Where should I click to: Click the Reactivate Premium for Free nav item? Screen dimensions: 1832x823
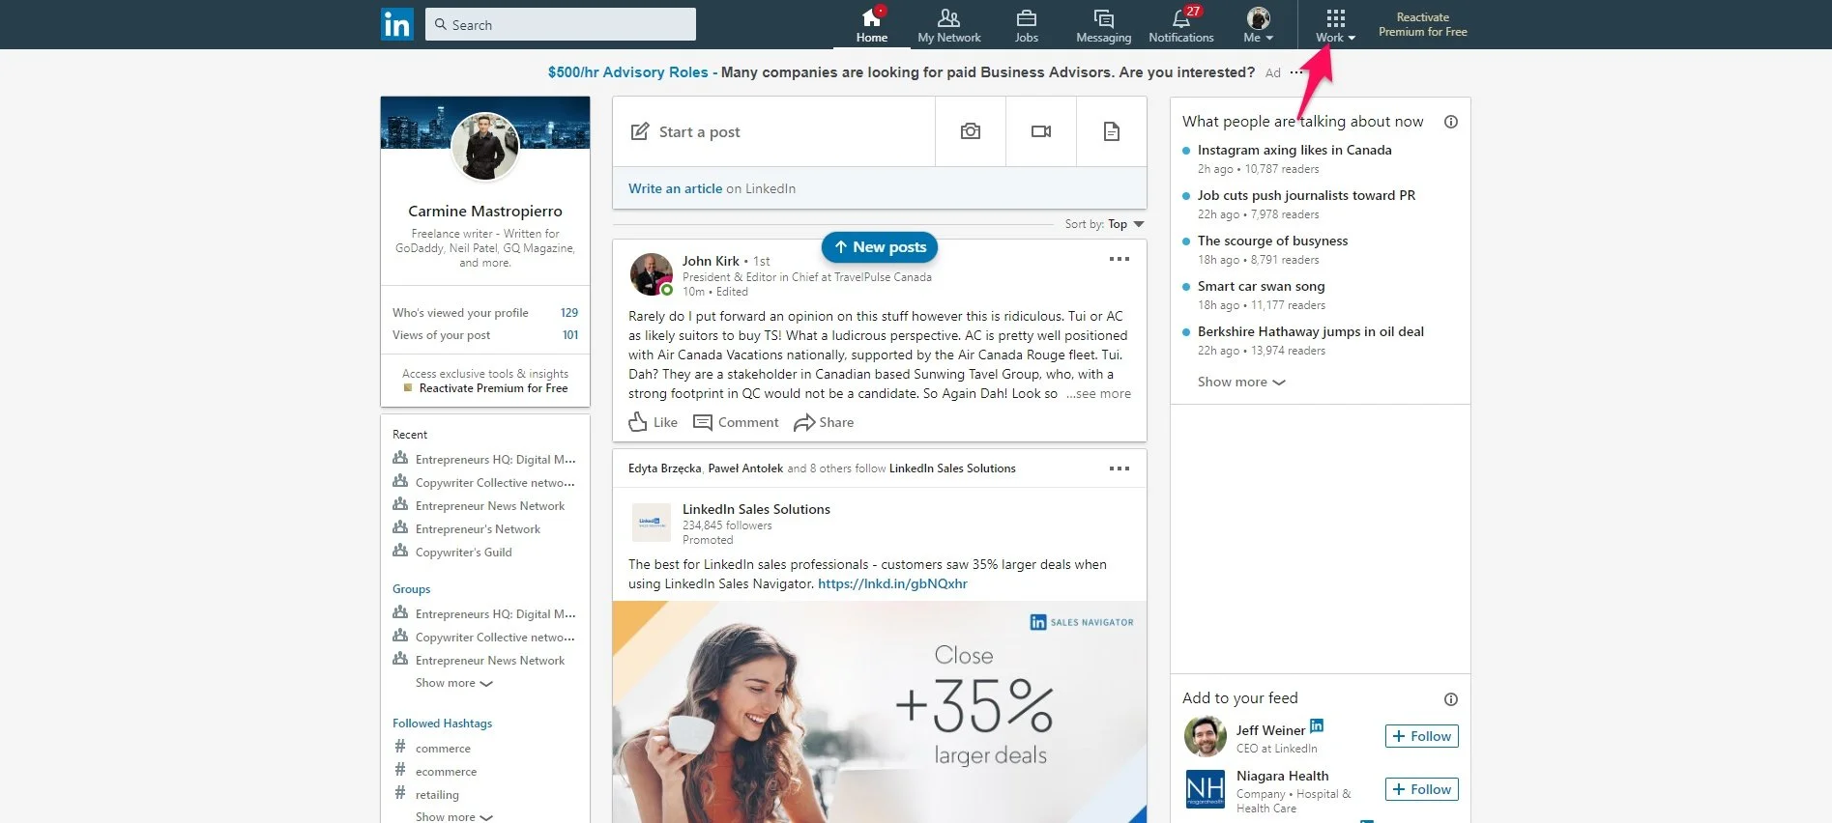click(1422, 25)
